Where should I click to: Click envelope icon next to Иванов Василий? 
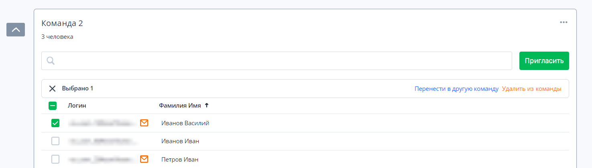(144, 123)
